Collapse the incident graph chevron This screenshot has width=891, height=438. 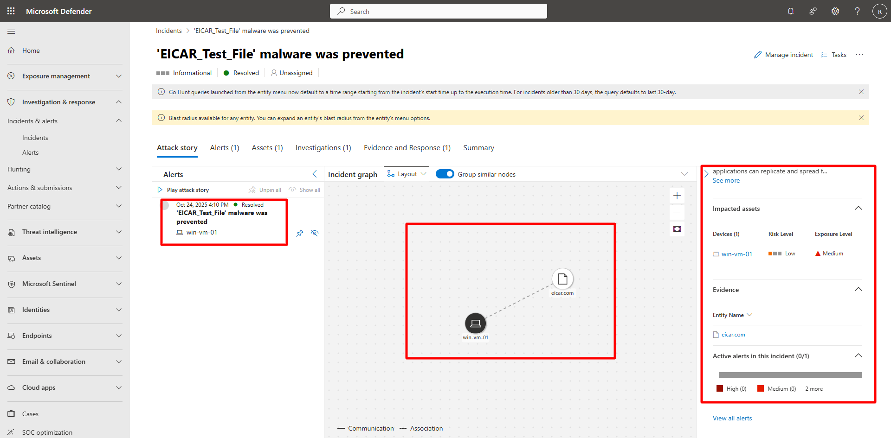684,174
